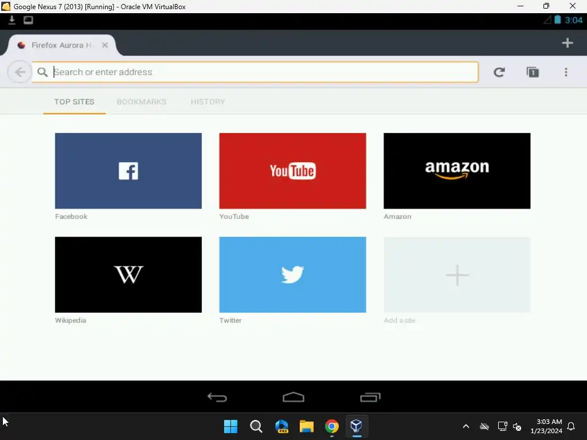Click the Add a site label
The image size is (587, 440).
400,320
